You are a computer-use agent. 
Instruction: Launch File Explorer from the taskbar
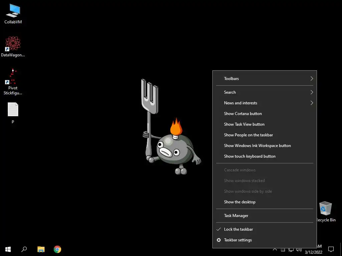coord(41,249)
